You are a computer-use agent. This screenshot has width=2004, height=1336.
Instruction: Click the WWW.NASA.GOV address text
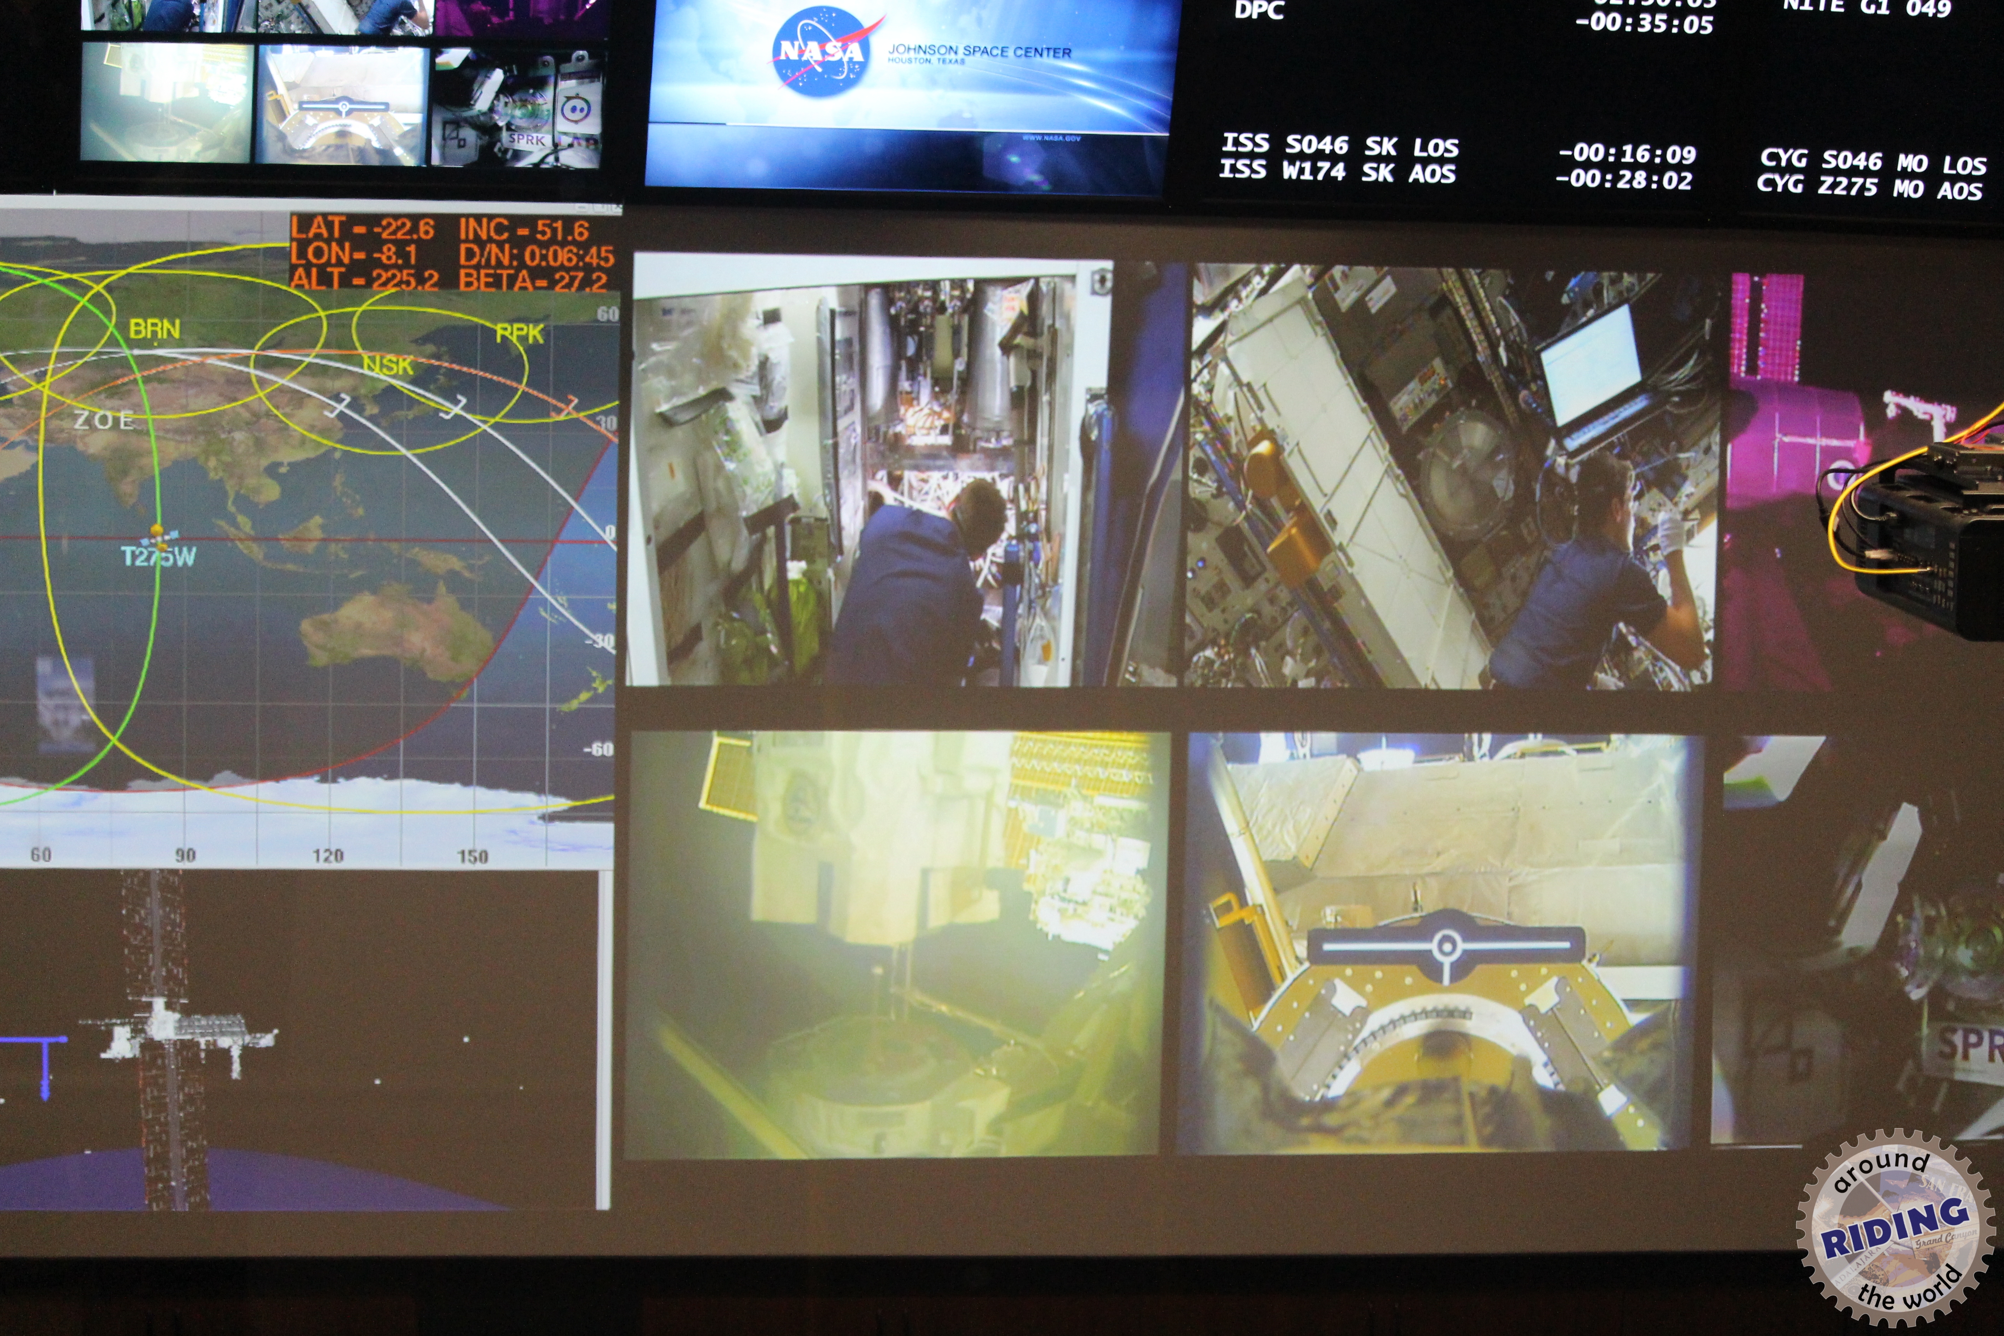pos(1051,138)
